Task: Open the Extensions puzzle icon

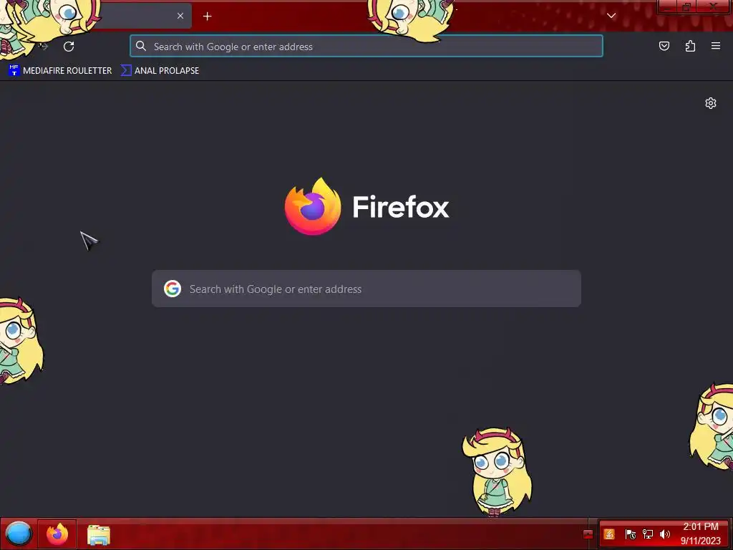Action: point(690,46)
